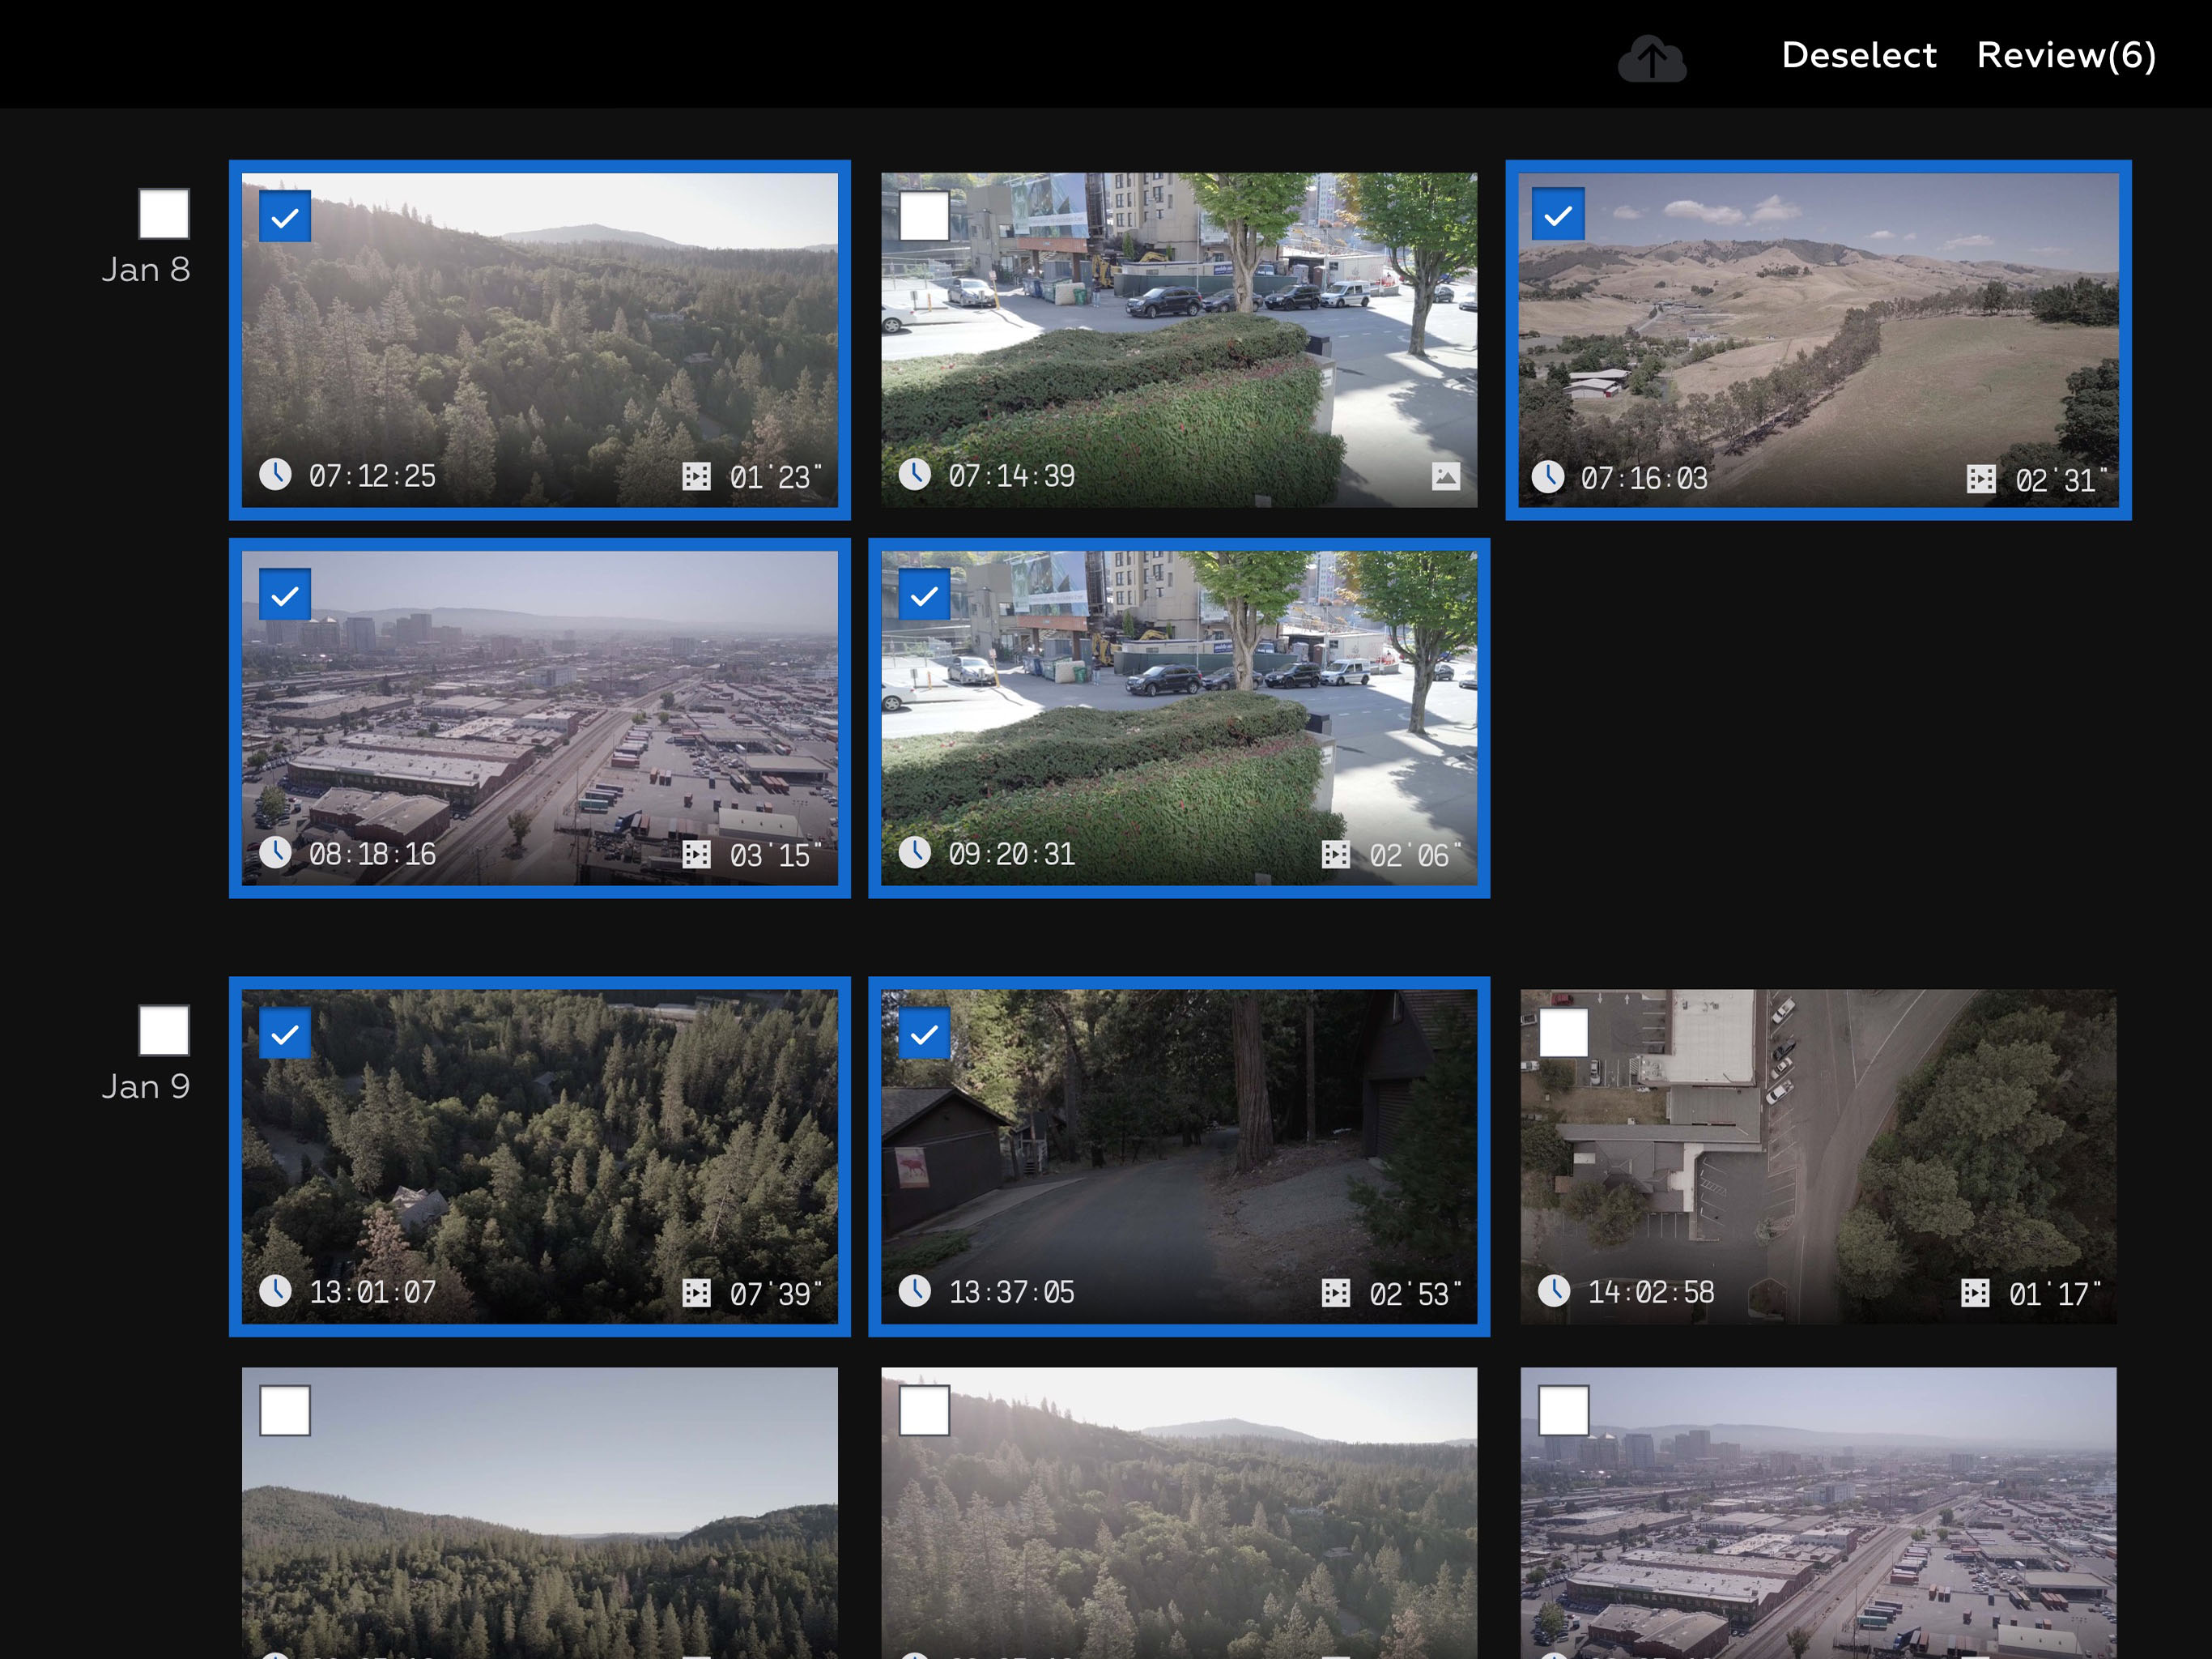Toggle the Jan 8 group checkbox

pyautogui.click(x=164, y=213)
